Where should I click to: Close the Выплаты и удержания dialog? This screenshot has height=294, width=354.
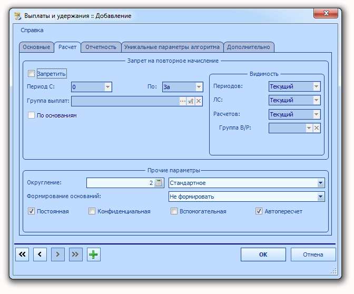point(326,13)
